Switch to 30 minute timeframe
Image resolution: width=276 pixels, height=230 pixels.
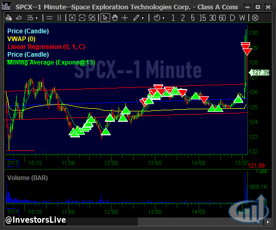click(x=213, y=18)
